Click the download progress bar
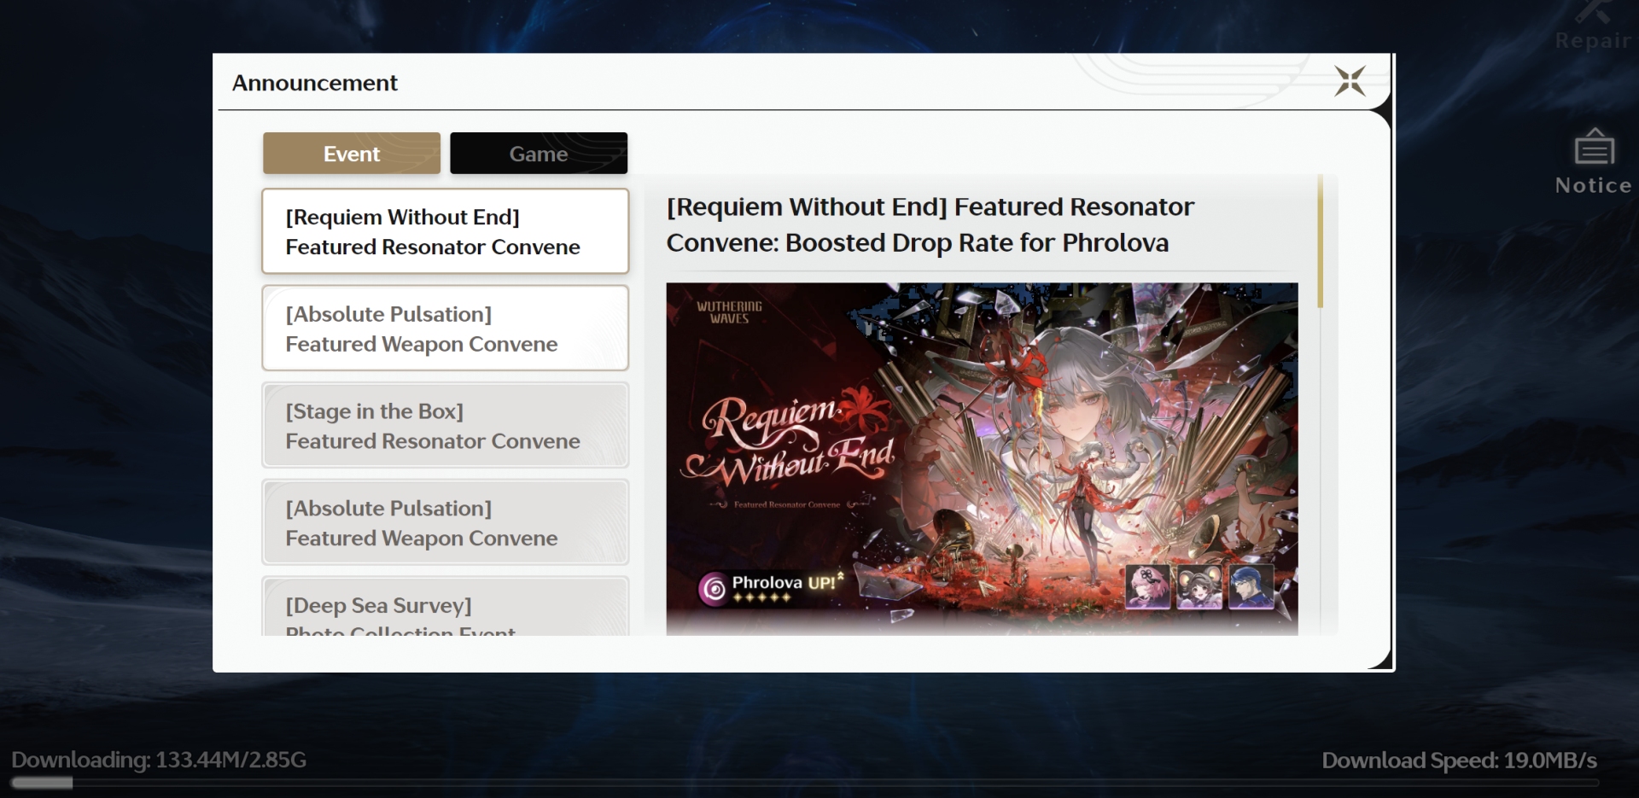Image resolution: width=1639 pixels, height=798 pixels. (x=804, y=783)
